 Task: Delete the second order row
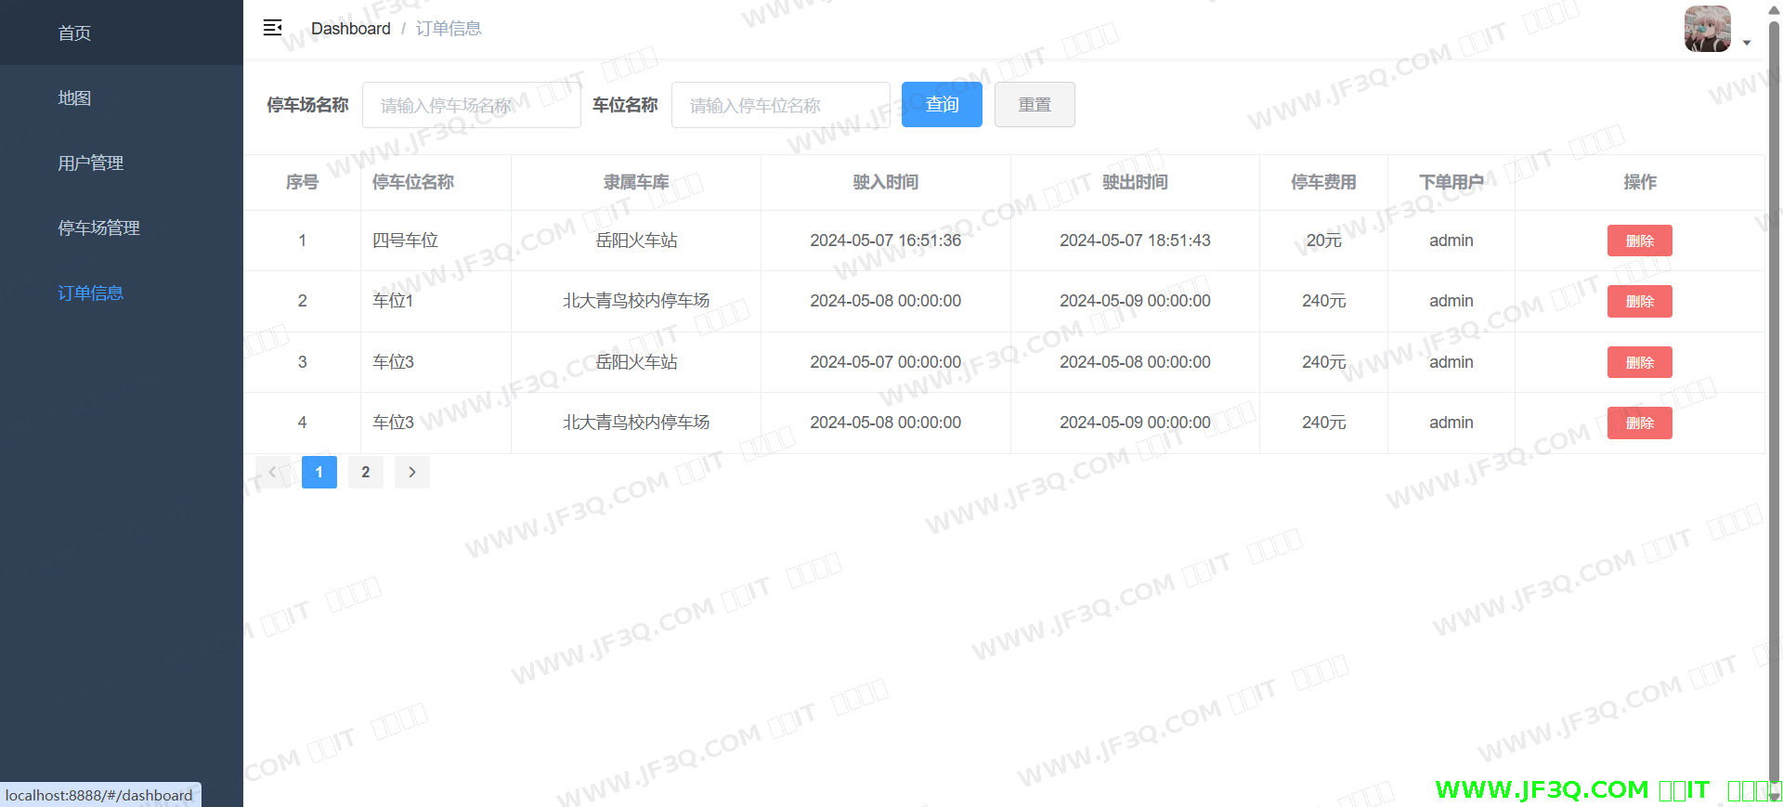(1639, 301)
